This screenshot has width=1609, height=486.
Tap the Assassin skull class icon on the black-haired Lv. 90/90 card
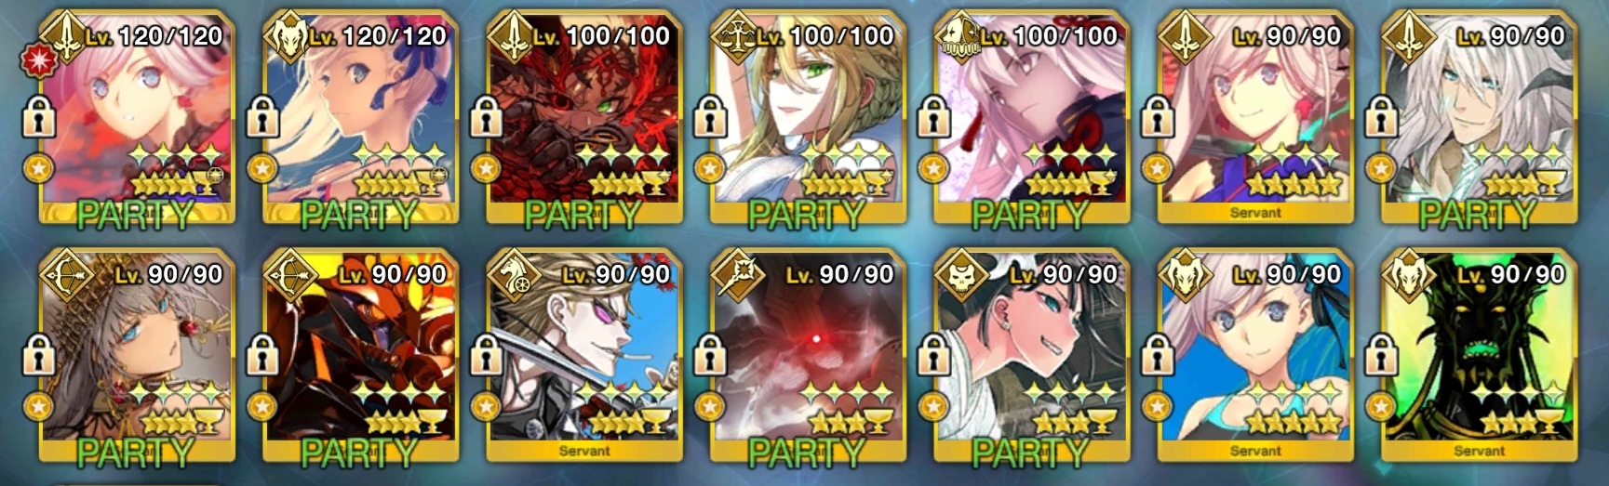pyautogui.click(x=959, y=275)
